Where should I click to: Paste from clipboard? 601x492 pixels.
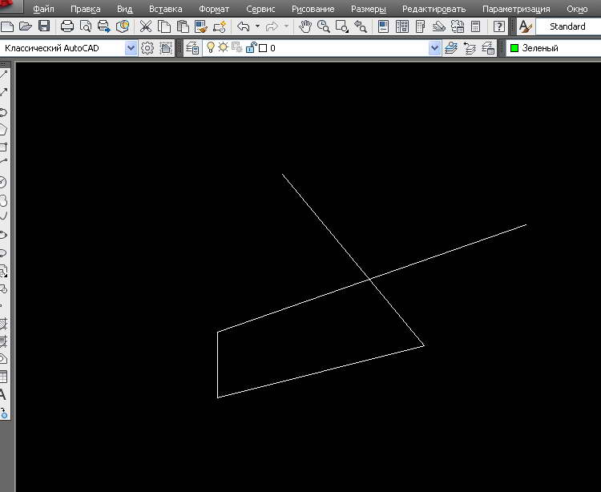[x=183, y=26]
